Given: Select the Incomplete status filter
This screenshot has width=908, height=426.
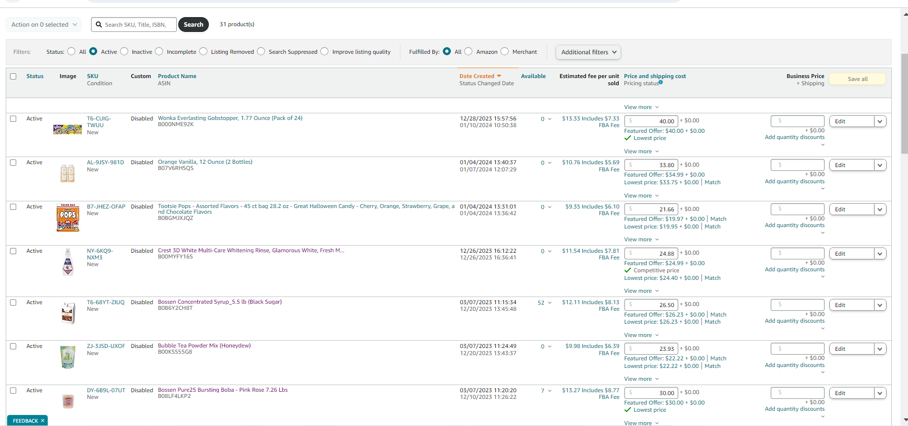Looking at the screenshot, I should tap(159, 51).
